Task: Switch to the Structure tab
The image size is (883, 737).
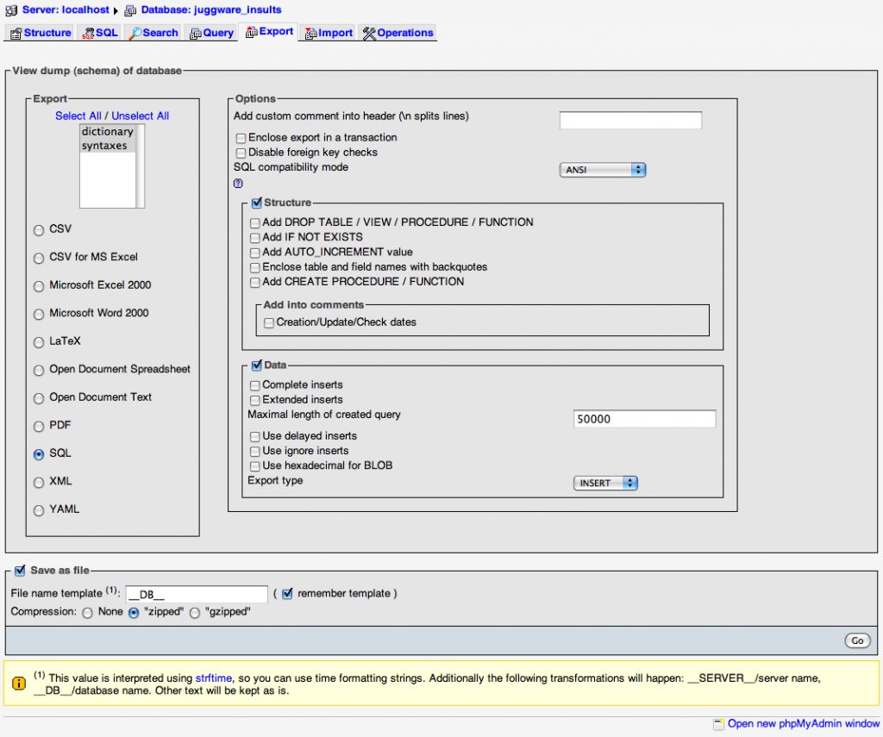Action: point(39,32)
